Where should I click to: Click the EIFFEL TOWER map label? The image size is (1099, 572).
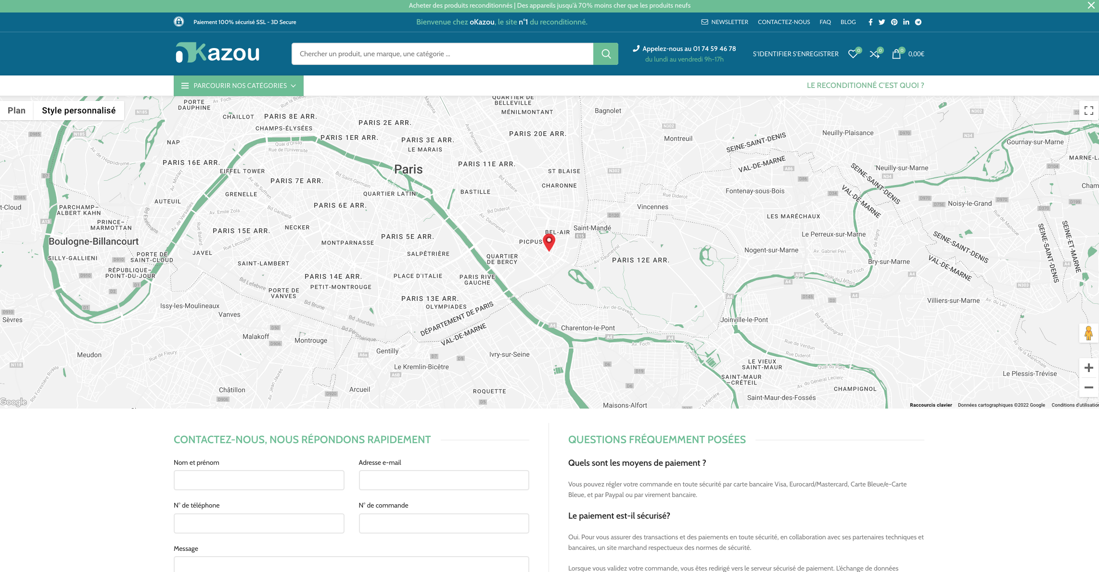(243, 171)
